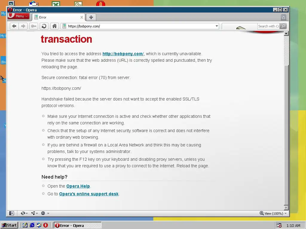Click the password wand key icon
306x229 pixels.
pyautogui.click(x=33, y=26)
